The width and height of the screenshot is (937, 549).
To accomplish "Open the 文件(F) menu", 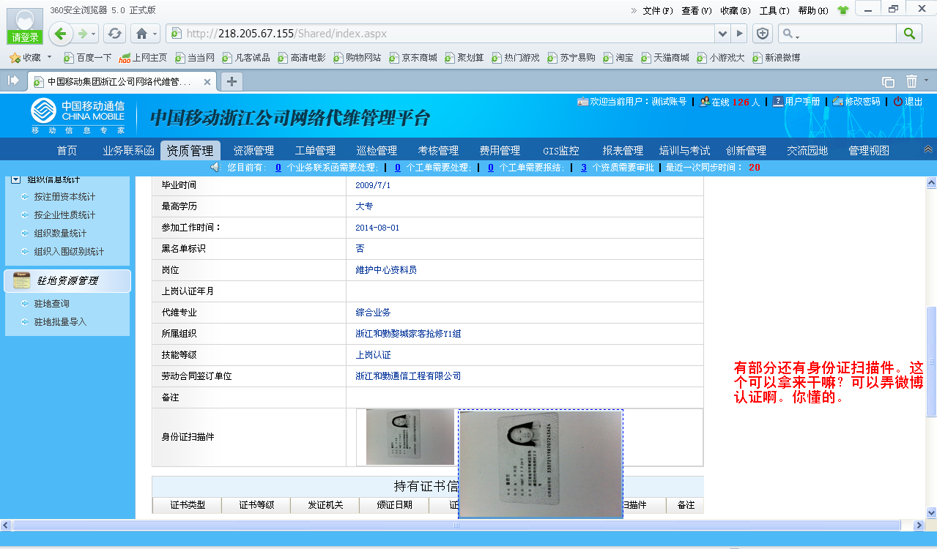I will (657, 10).
